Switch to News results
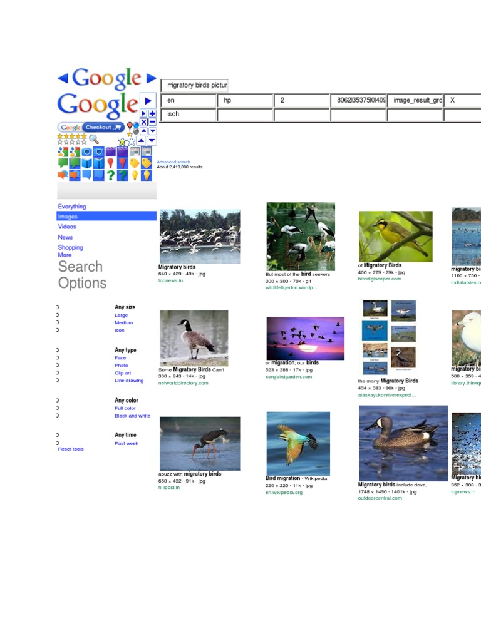This screenshot has height=641, width=481. coord(65,237)
